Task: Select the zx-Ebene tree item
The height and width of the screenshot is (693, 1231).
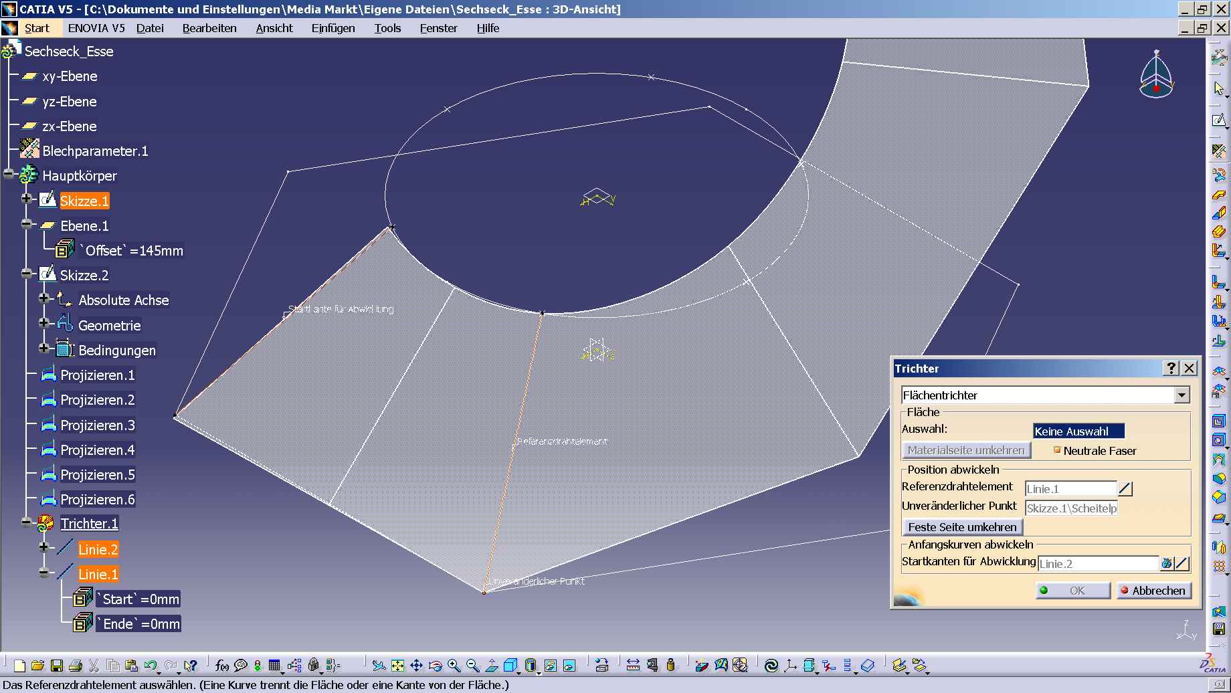Action: coord(70,126)
